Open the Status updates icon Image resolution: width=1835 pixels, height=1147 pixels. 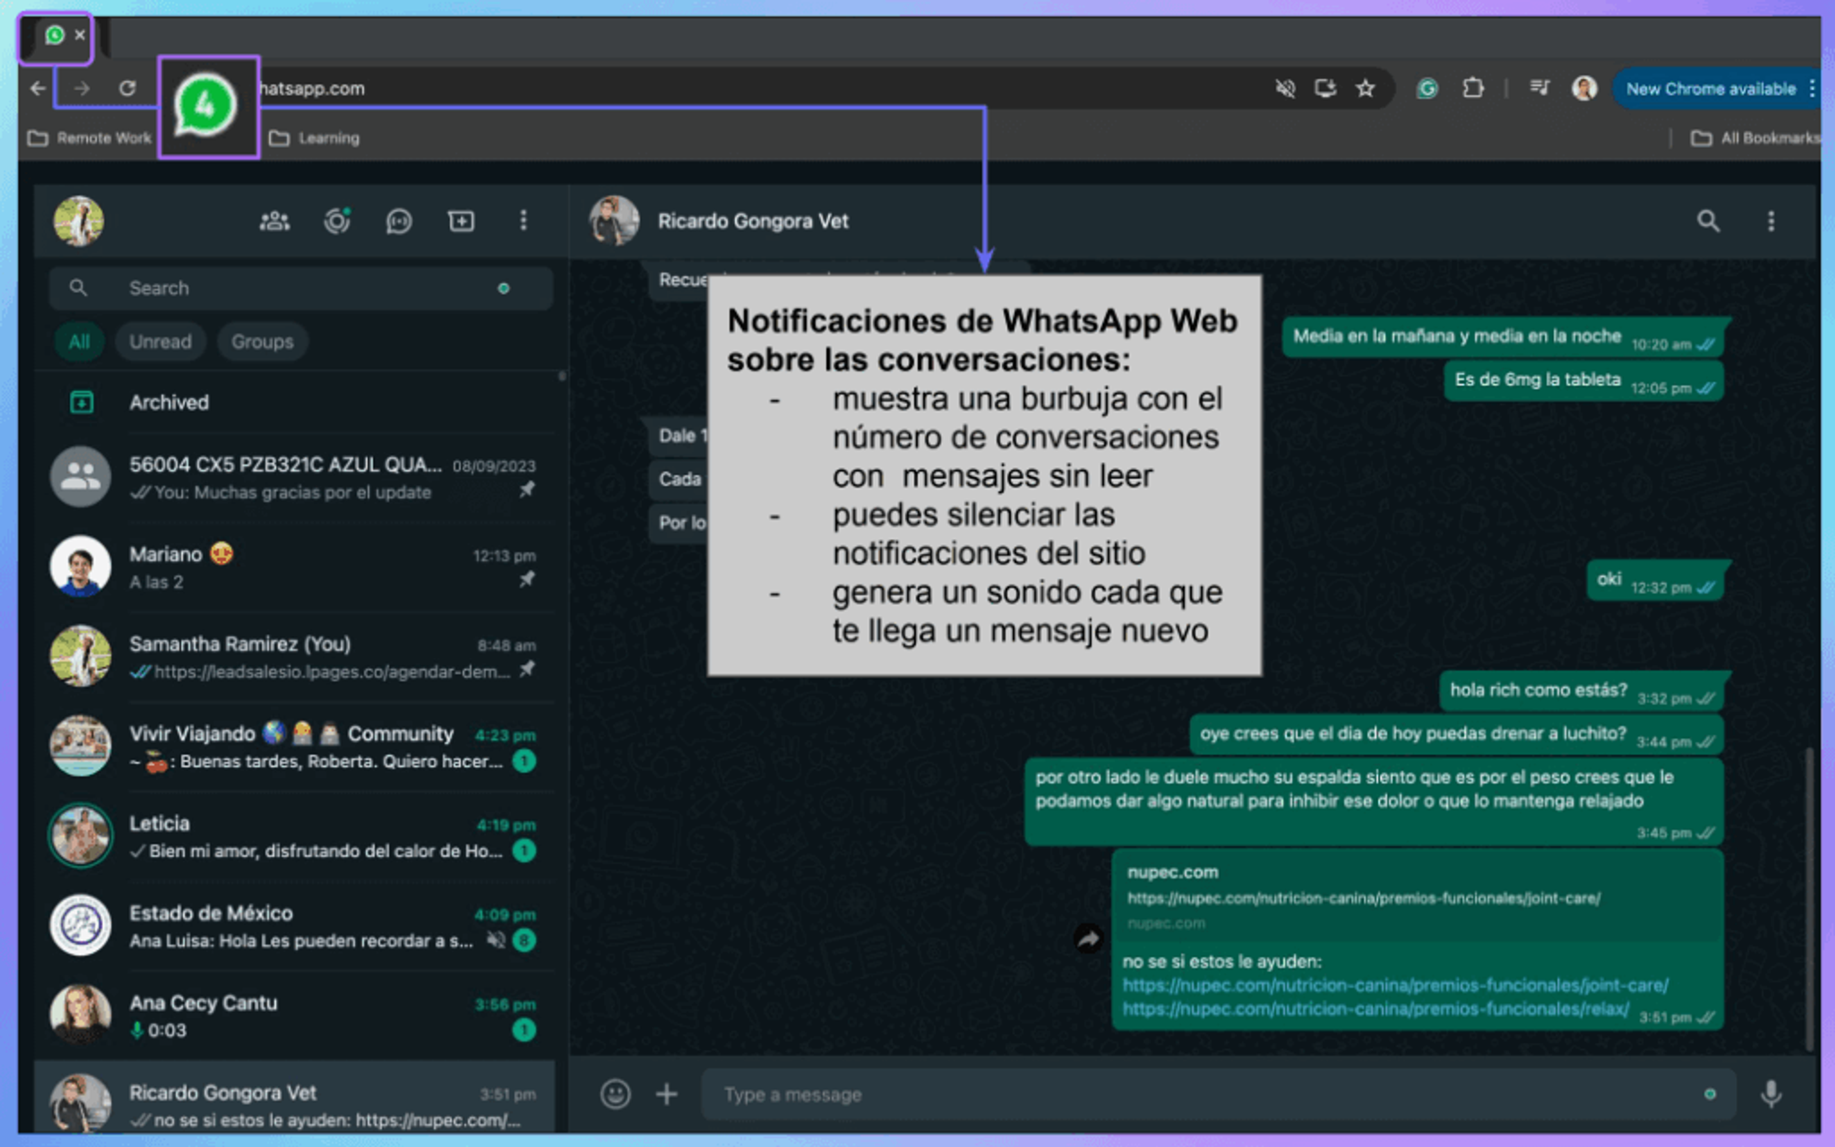coord(337,221)
